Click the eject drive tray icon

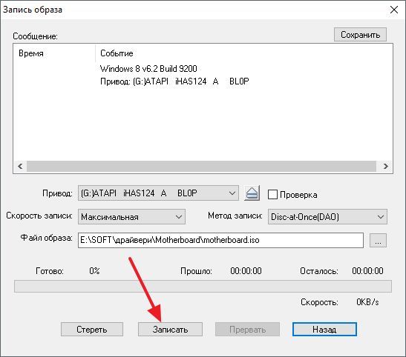[252, 193]
